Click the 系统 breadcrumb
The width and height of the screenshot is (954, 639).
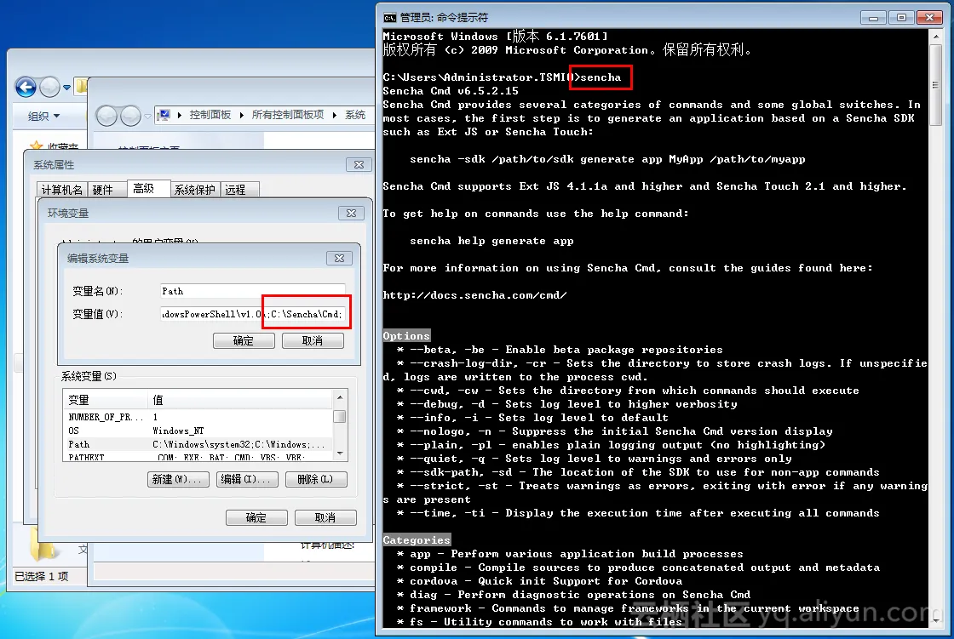[355, 115]
